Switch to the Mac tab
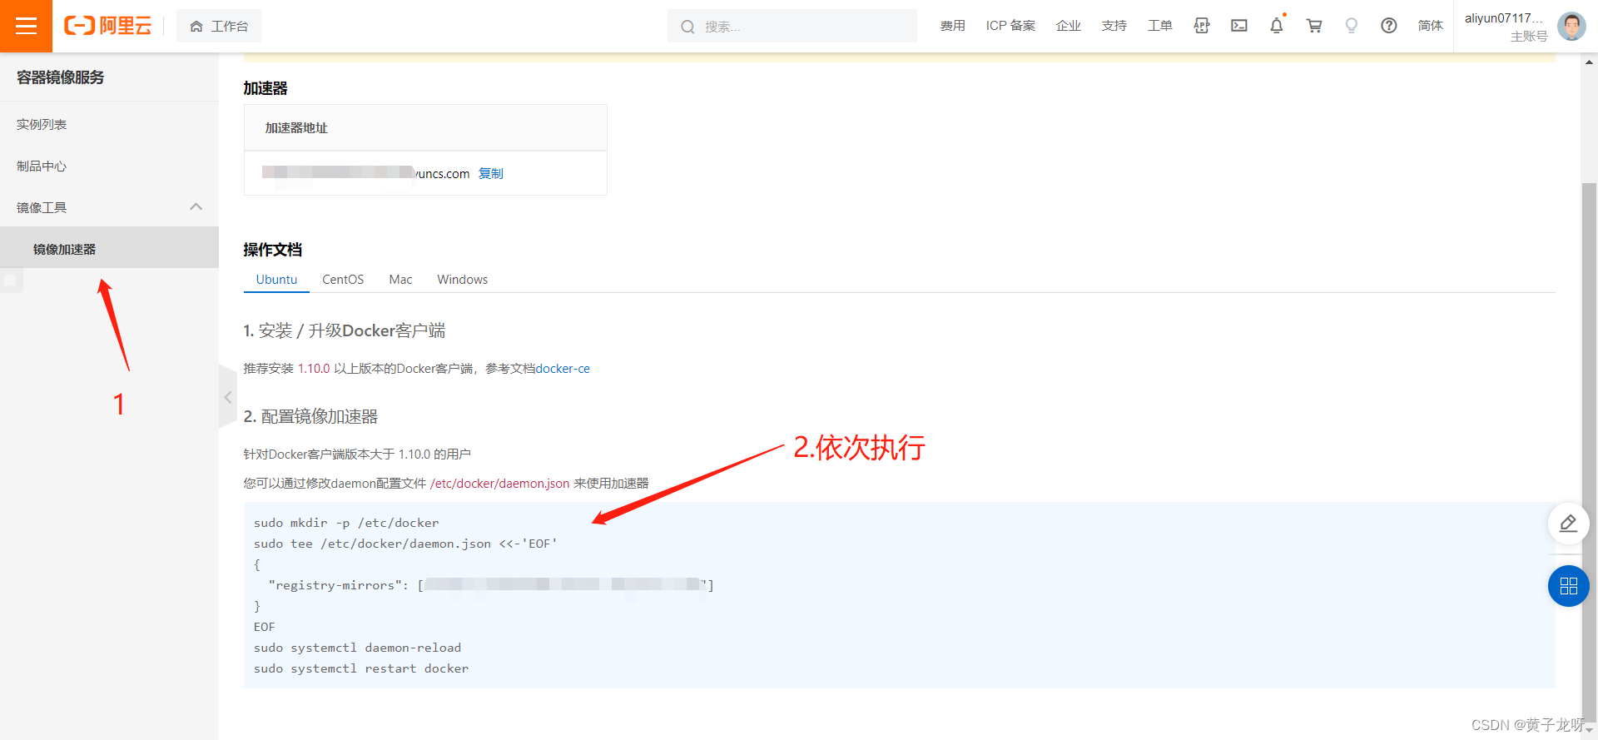The height and width of the screenshot is (740, 1598). 400,280
